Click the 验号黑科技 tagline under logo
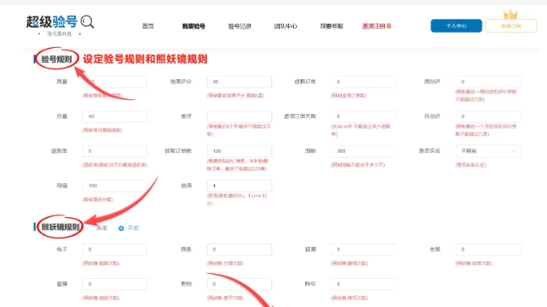This screenshot has height=307, width=547. click(60, 34)
